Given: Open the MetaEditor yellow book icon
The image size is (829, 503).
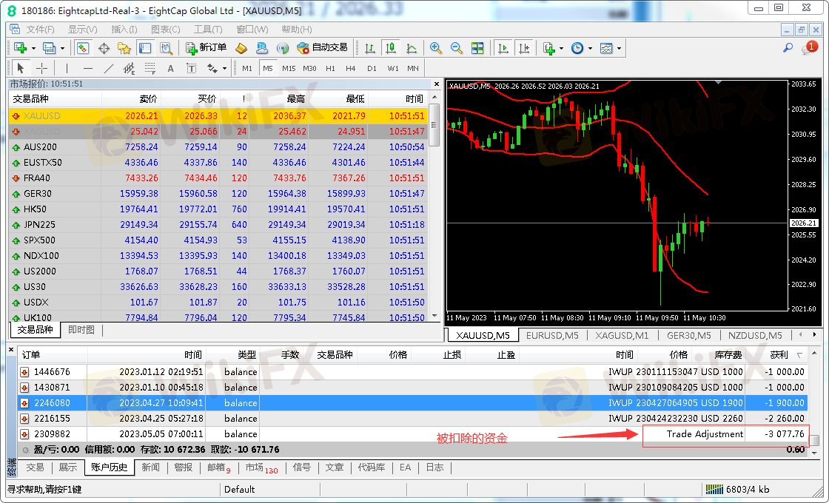Looking at the screenshot, I should 241,48.
